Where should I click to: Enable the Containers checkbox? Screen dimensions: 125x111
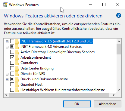point(12,63)
